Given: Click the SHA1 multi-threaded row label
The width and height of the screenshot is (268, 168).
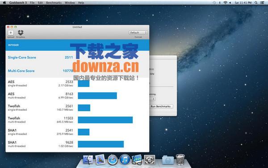Looking at the screenshot, I should point(17,144).
